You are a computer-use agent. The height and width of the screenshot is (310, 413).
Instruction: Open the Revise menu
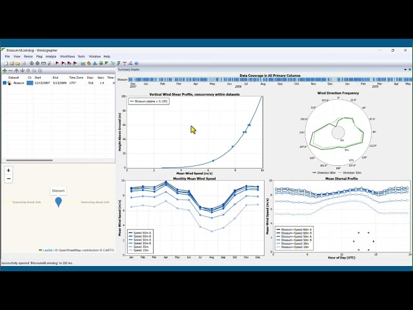click(28, 56)
